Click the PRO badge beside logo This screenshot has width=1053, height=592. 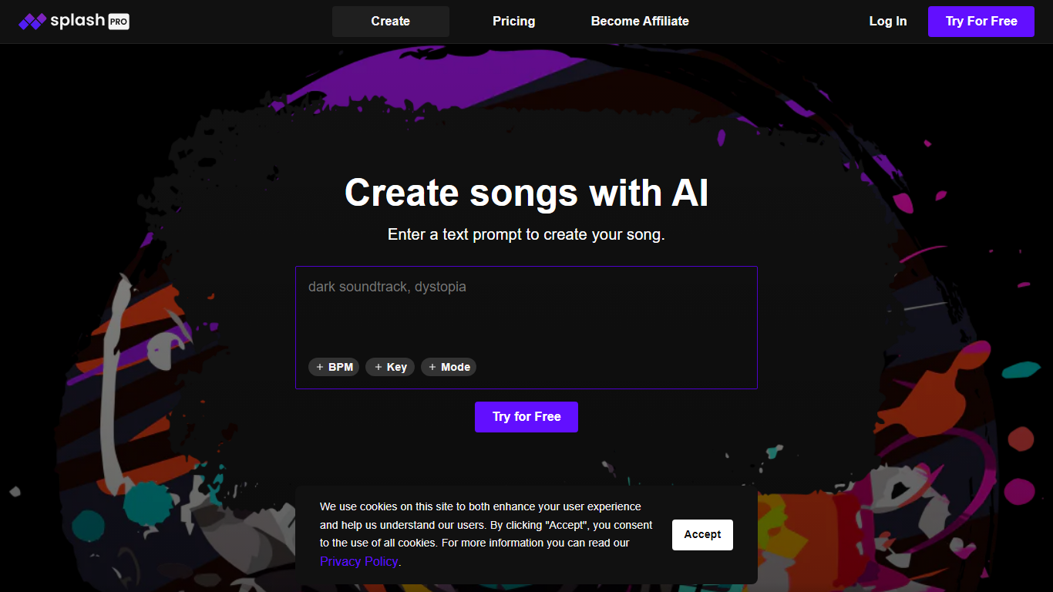pos(118,22)
